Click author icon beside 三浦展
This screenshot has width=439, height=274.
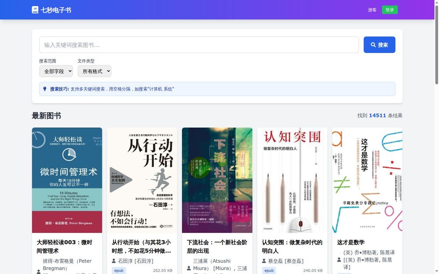[x=189, y=268]
